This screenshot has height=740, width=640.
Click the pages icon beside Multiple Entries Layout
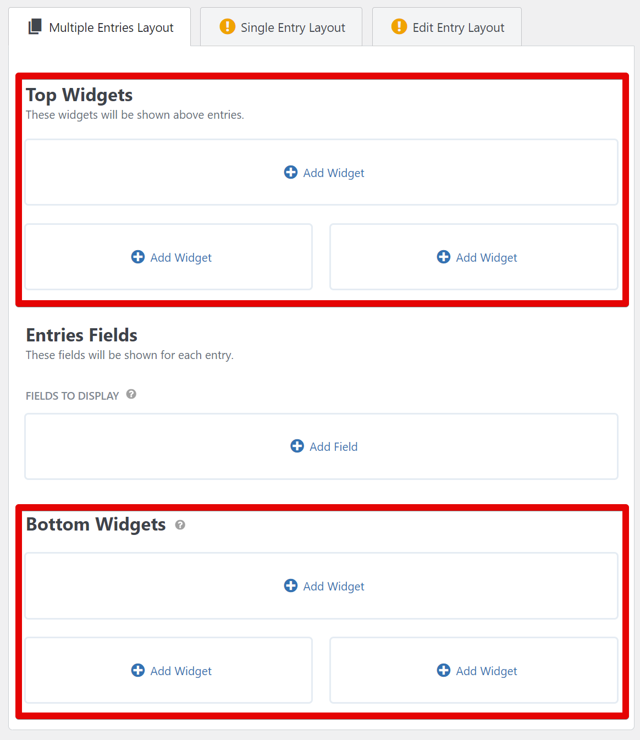pos(35,26)
